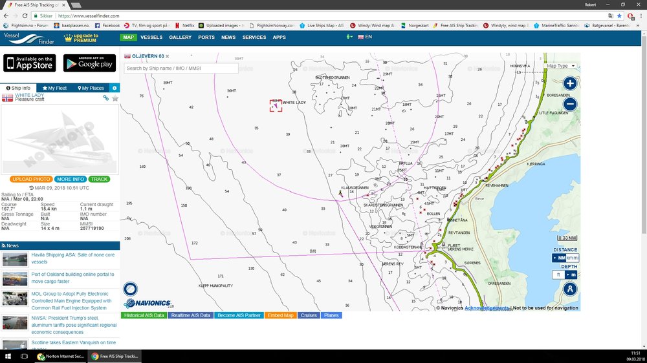Click the vessel icon near Klausgrunnen
647x363 pixels.
[340, 193]
